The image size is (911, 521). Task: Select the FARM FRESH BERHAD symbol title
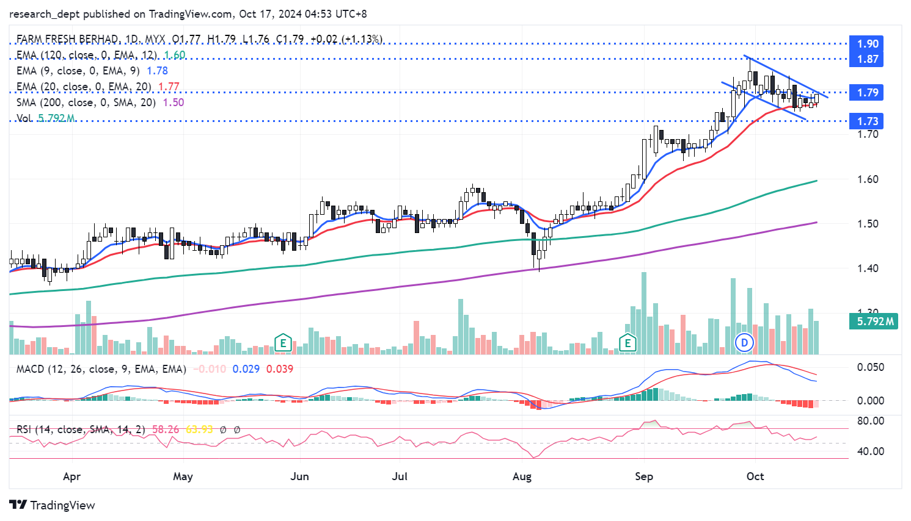pos(67,39)
